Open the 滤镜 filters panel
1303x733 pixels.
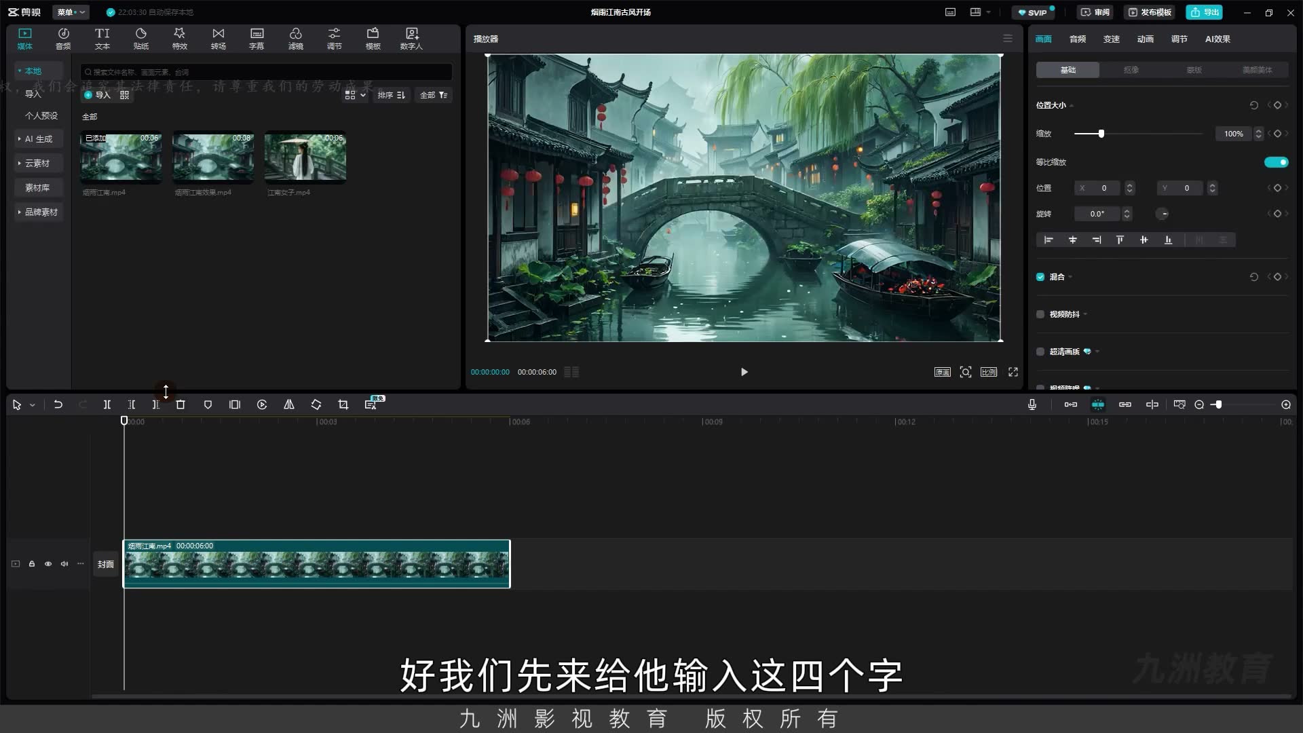click(296, 39)
